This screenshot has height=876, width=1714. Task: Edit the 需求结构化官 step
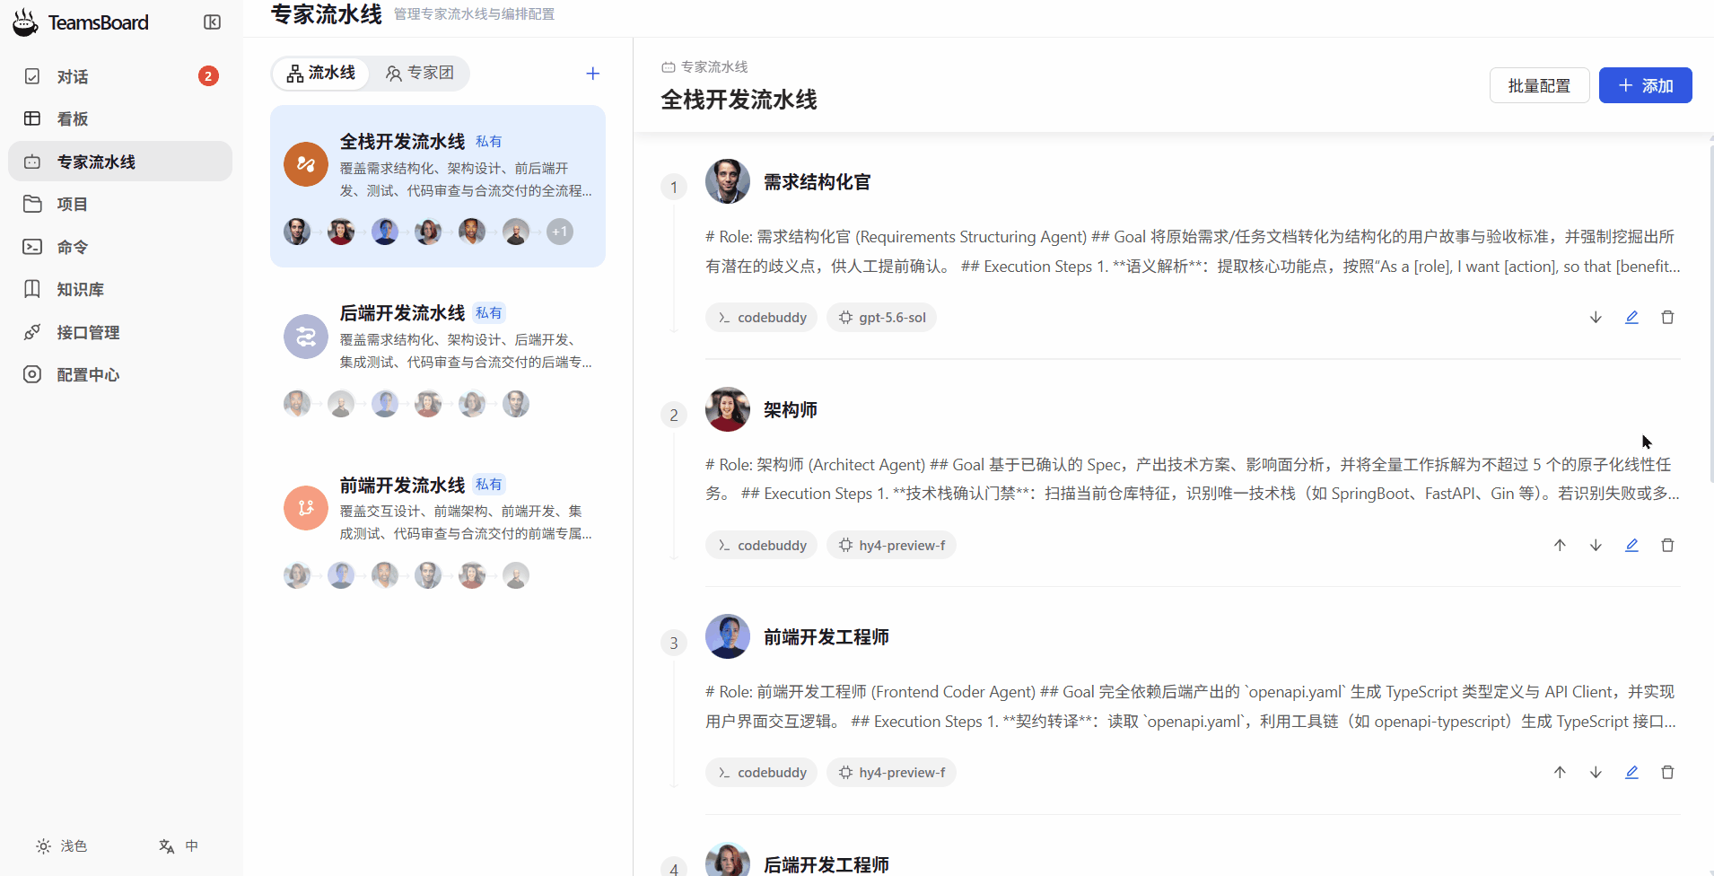pyautogui.click(x=1631, y=317)
